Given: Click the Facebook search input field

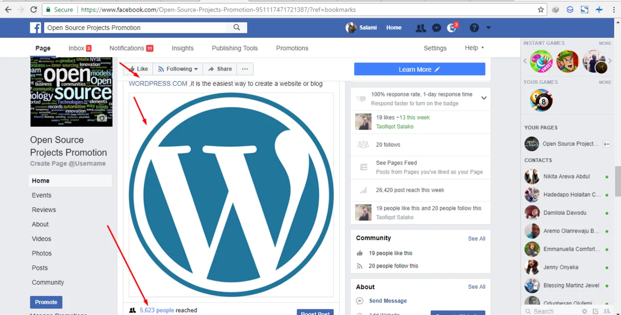Looking at the screenshot, I should click(135, 28).
